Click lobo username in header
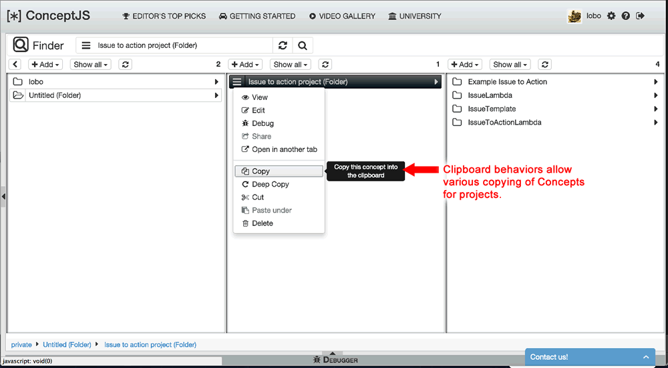The height and width of the screenshot is (368, 668). tap(594, 16)
